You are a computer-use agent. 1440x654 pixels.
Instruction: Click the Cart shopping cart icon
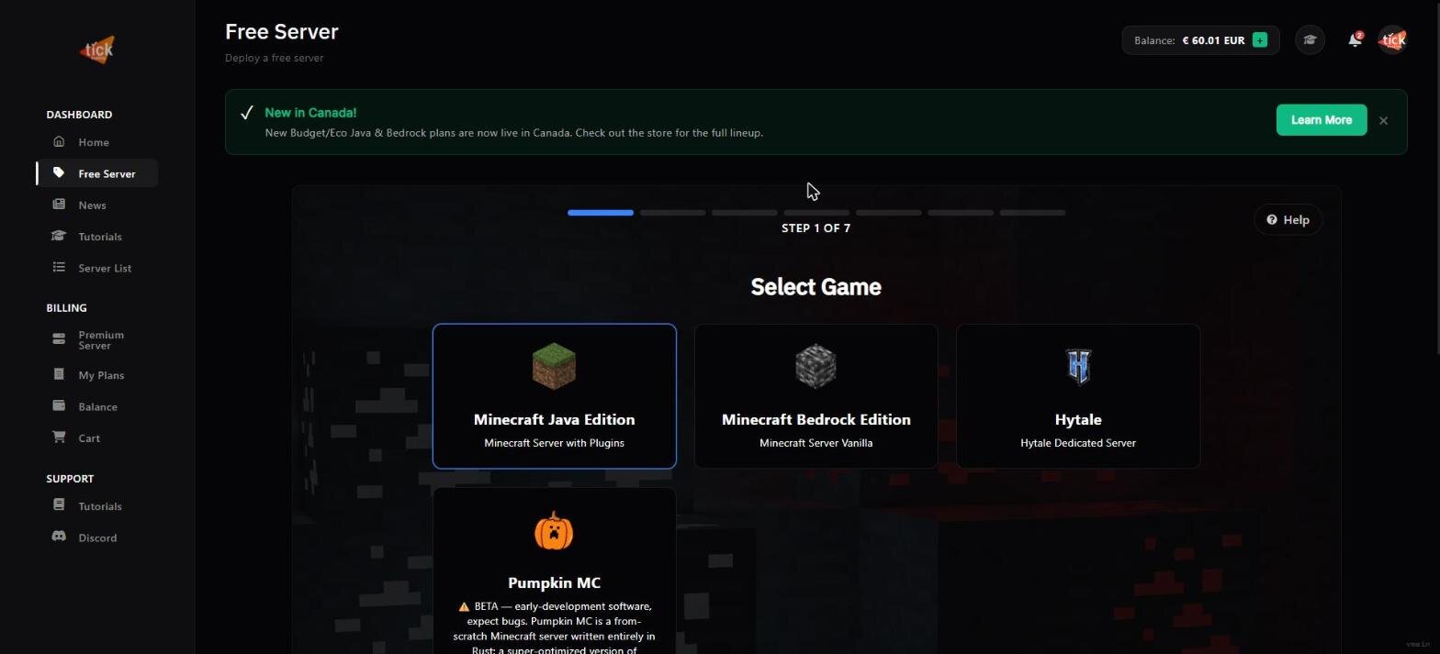(59, 437)
